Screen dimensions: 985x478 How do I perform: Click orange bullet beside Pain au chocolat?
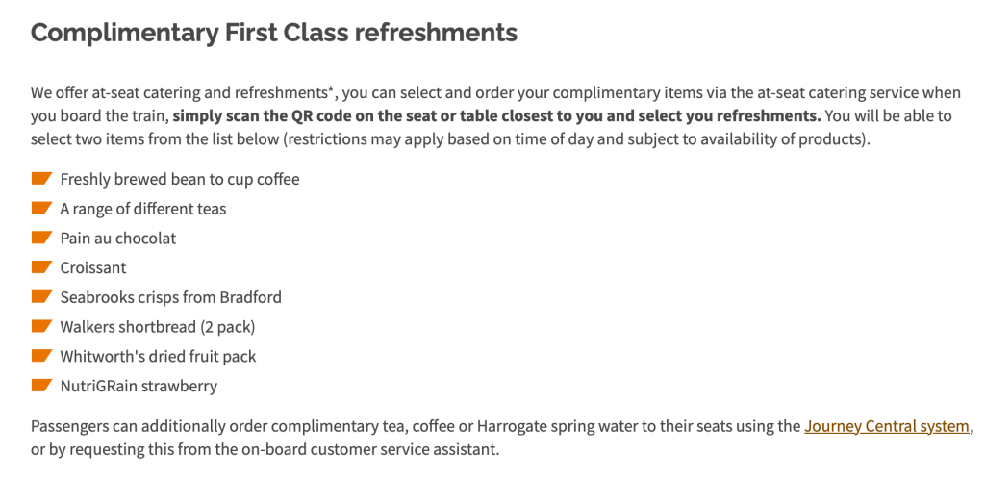pos(41,238)
